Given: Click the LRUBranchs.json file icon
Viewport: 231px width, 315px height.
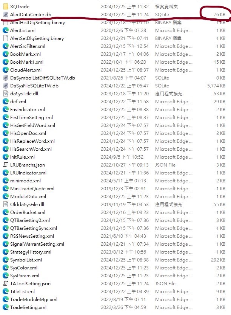Looking at the screenshot, I should (6, 165).
